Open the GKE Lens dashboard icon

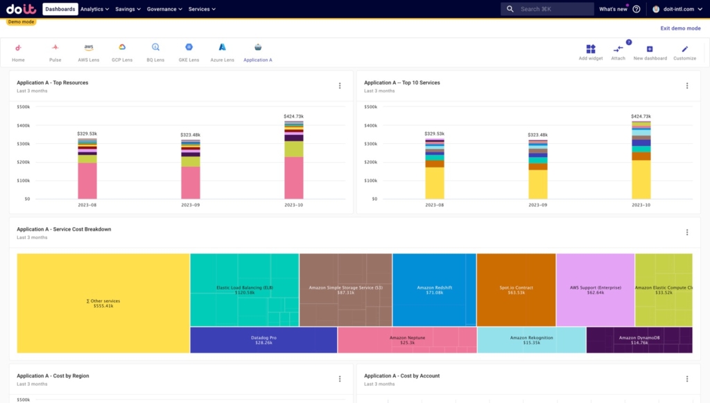(189, 47)
